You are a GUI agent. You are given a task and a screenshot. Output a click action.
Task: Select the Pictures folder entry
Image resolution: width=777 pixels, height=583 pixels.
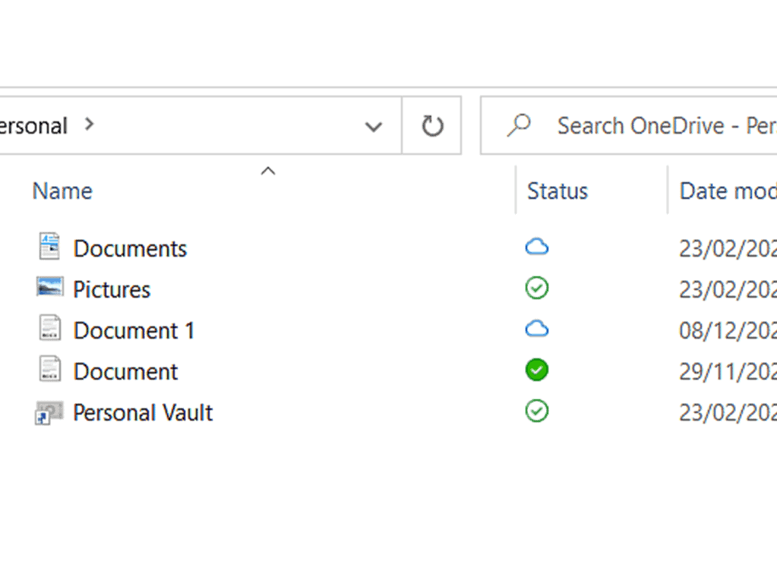(x=111, y=288)
